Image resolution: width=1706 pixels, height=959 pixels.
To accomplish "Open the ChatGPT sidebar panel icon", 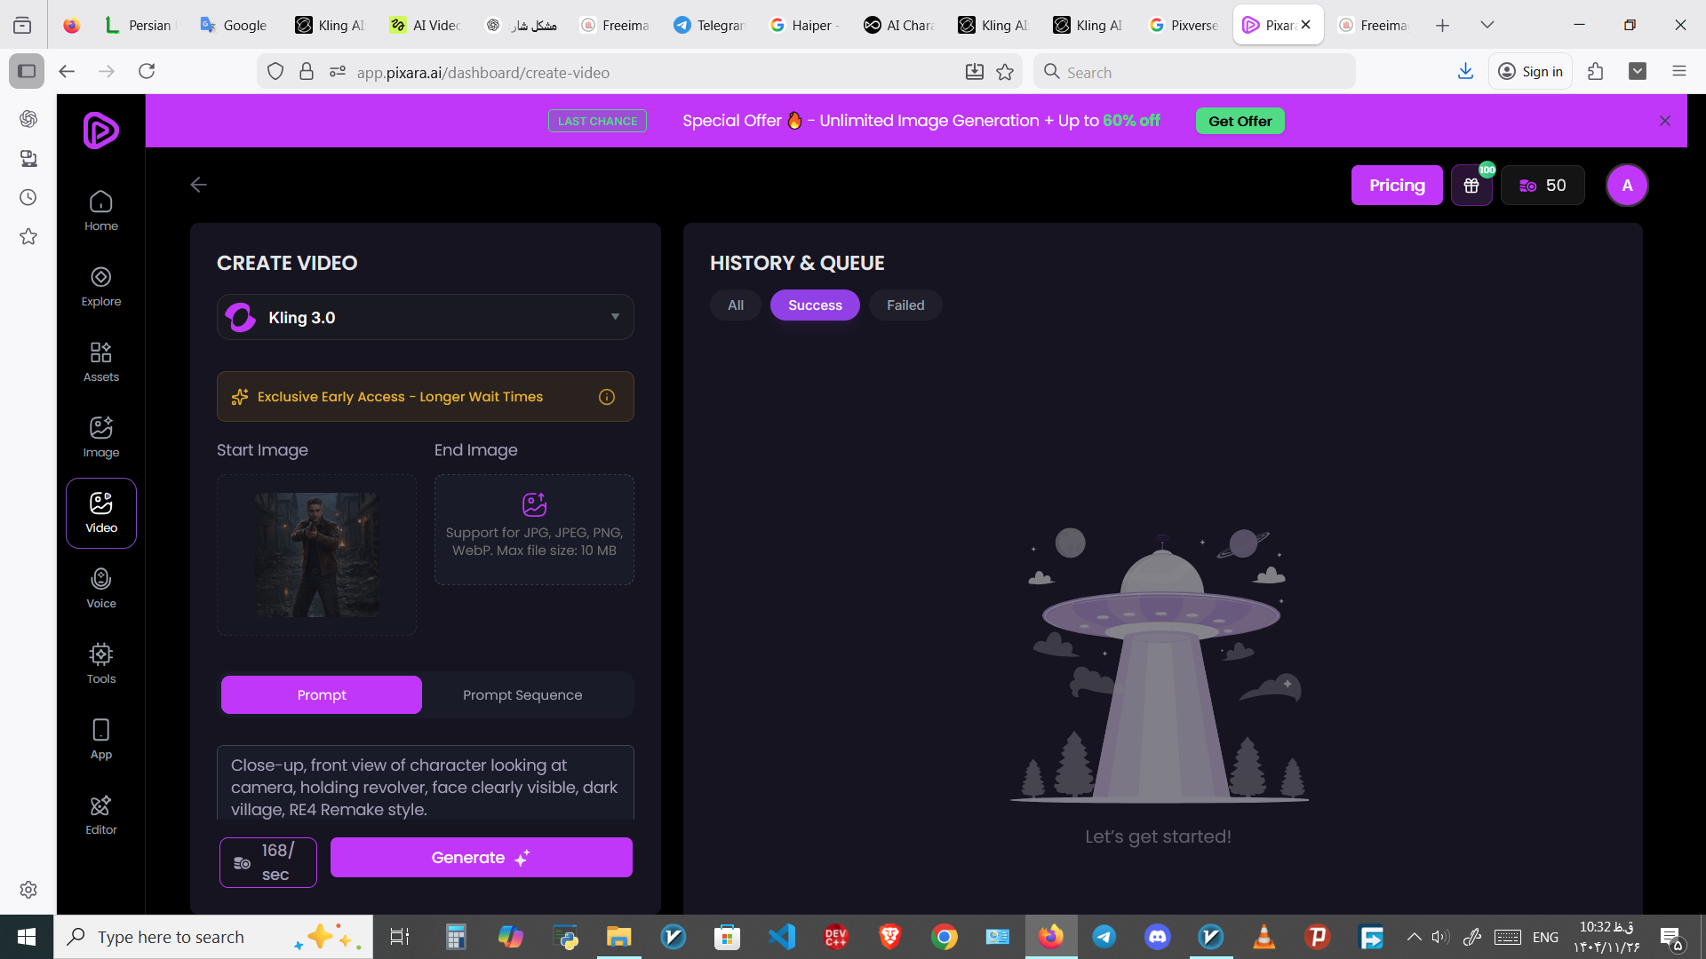I will click(x=28, y=119).
